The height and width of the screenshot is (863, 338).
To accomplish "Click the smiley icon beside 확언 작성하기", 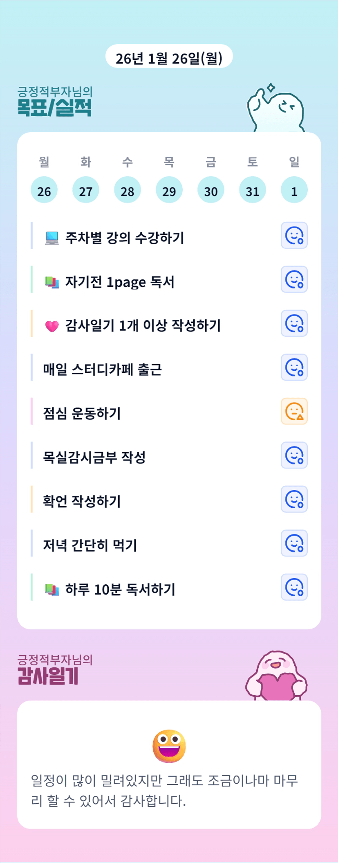I will [x=294, y=499].
